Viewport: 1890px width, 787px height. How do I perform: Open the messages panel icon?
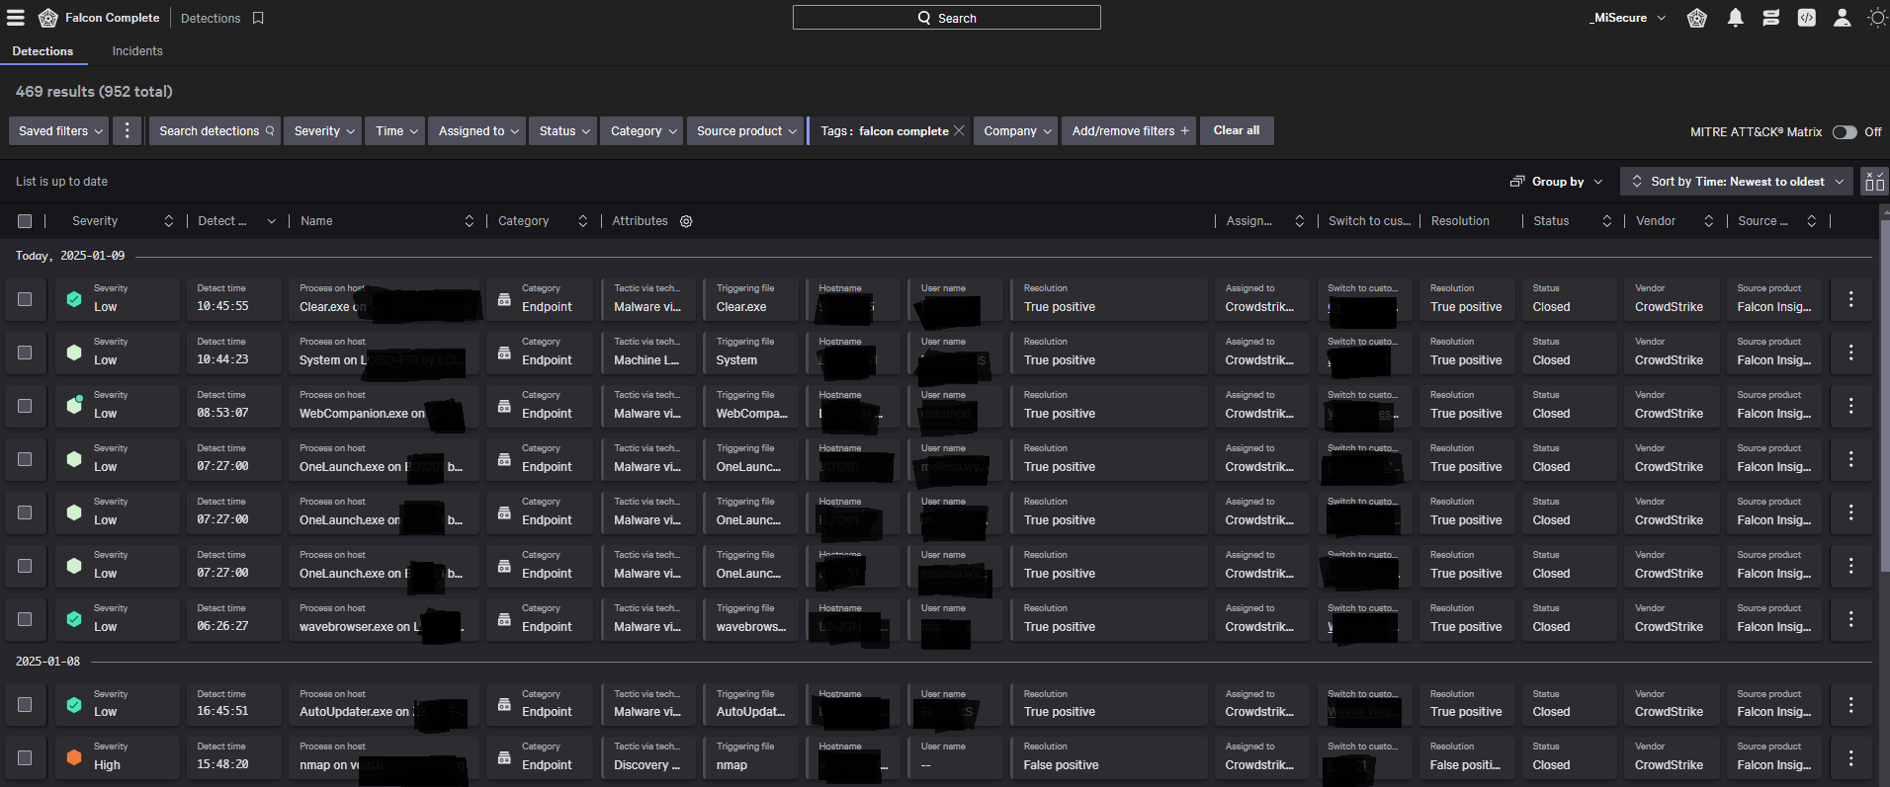(1770, 18)
